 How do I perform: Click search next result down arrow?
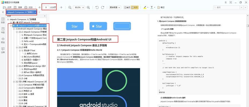246,7
